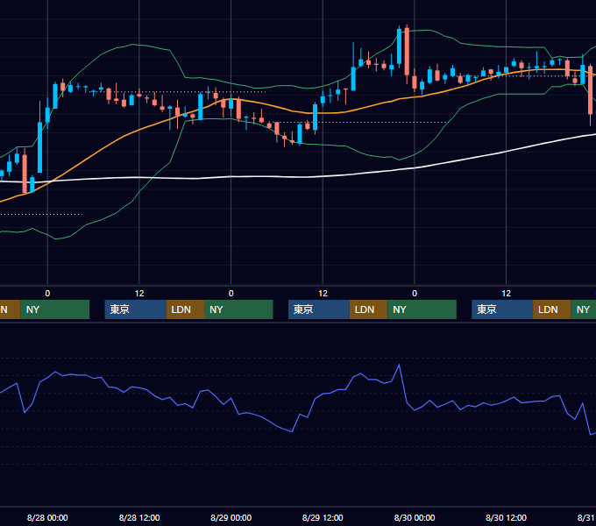The height and width of the screenshot is (526, 596).
Task: Click the oscillator line's lowest trough before 8/29 12:00
Action: [292, 431]
